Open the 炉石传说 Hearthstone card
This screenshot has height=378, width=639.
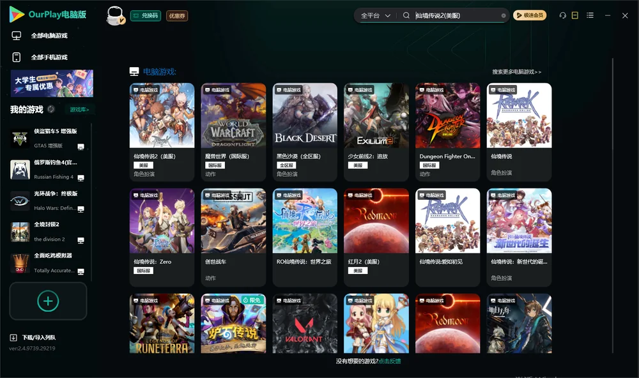coord(233,324)
